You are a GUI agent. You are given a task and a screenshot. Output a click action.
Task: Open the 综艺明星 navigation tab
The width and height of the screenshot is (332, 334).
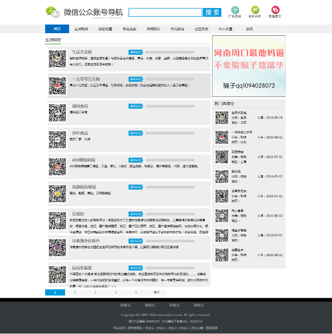pyautogui.click(x=105, y=29)
